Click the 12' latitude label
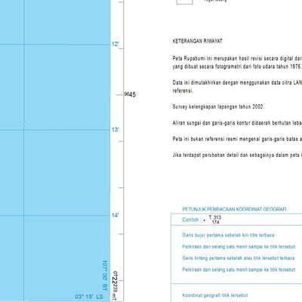Image resolution: width=302 pixels, height=302 pixels. (115, 44)
